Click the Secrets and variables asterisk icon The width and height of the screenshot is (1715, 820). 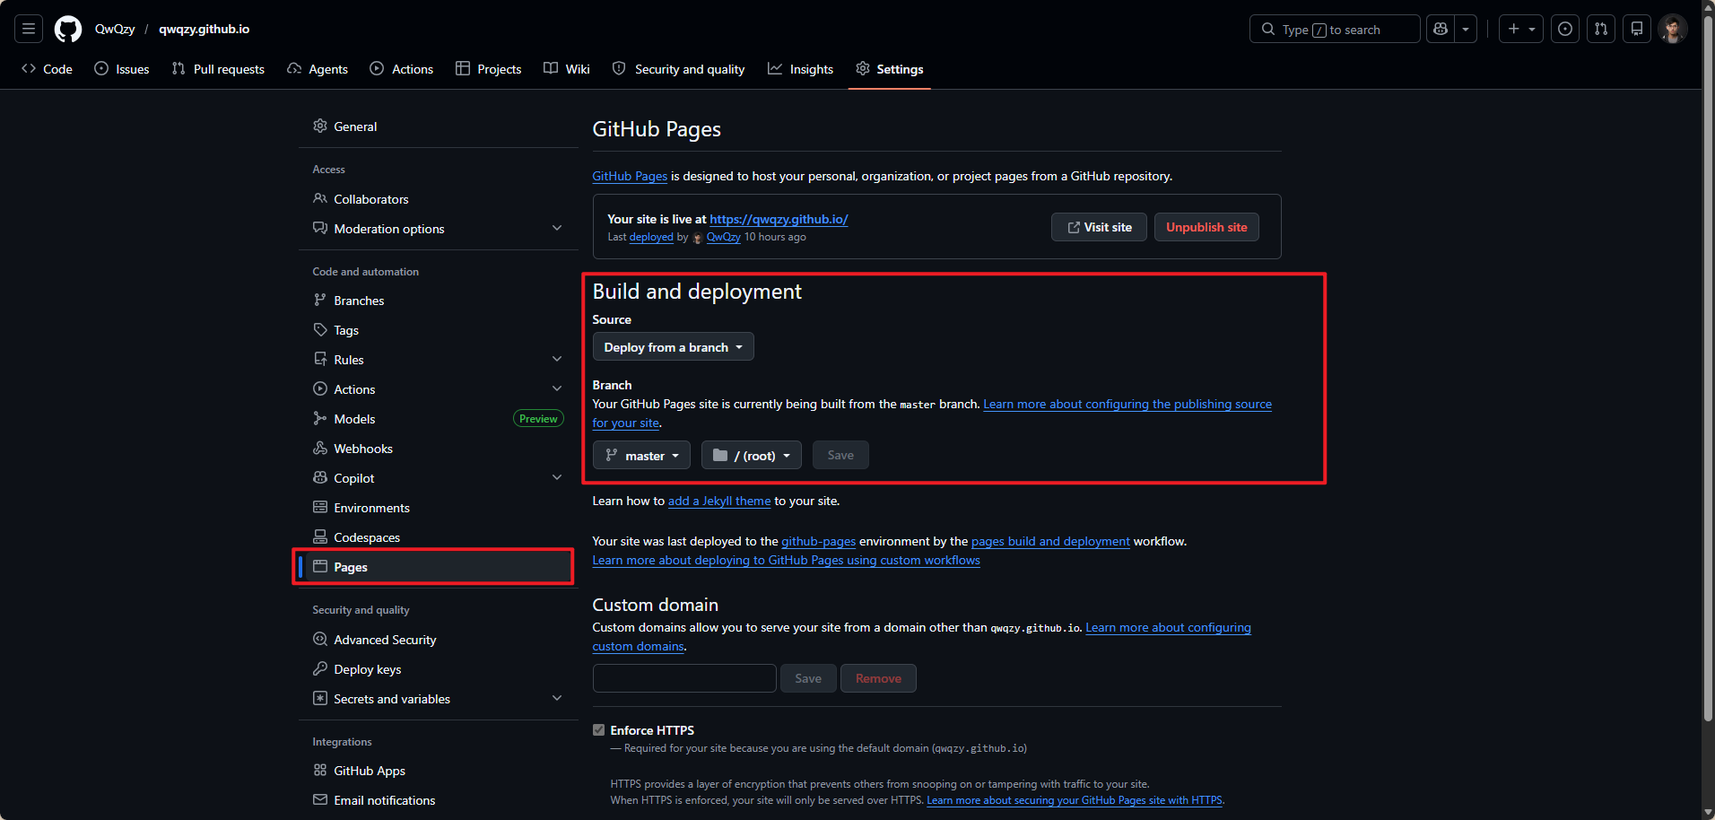[x=320, y=698]
